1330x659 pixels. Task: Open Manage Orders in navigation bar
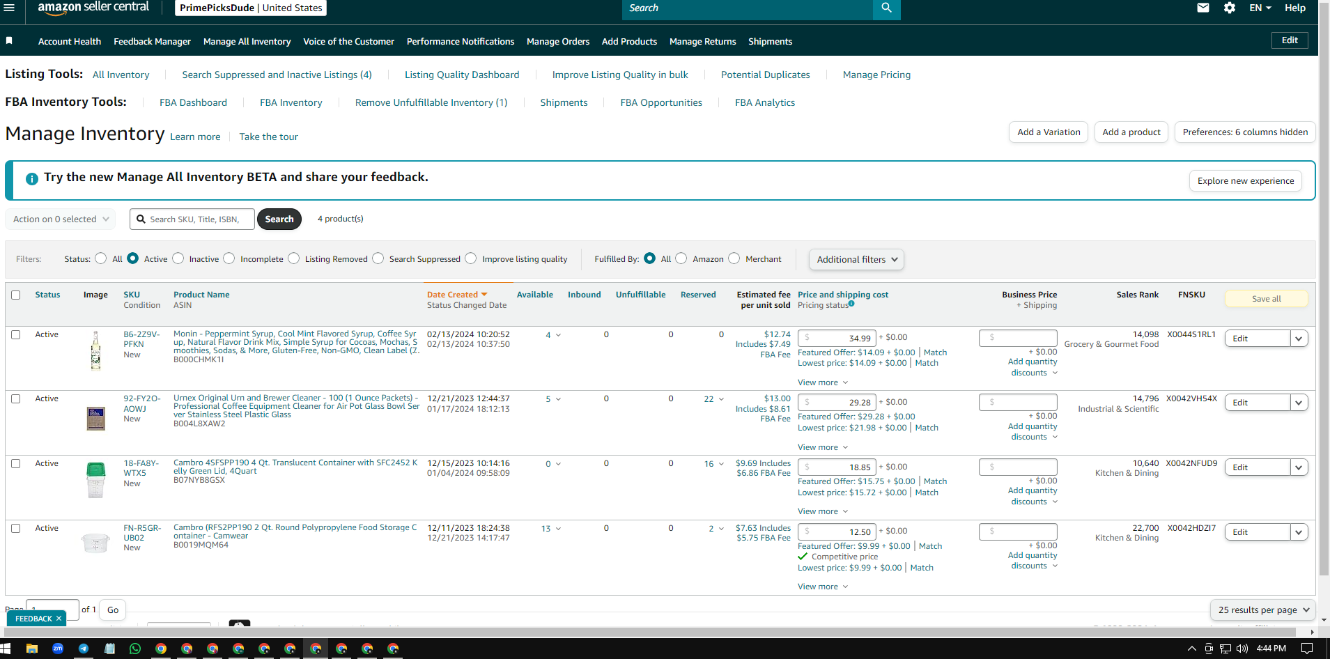click(x=558, y=41)
